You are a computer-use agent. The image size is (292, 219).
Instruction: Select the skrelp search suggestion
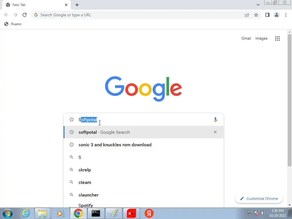tap(143, 170)
